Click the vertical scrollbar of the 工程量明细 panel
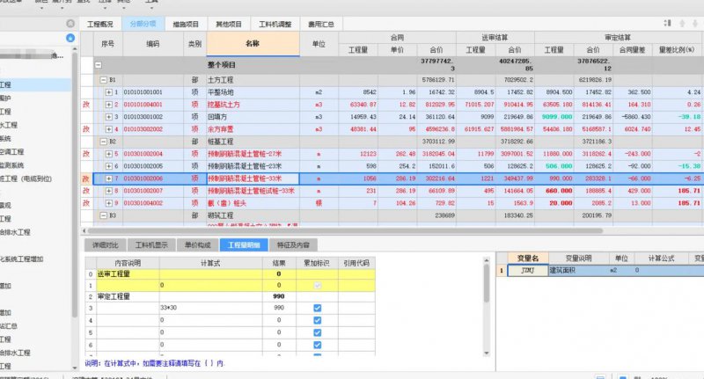 coord(487,282)
